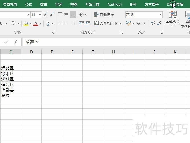Click the formula bar showing 清苑区
Screen dimensions: 190x143
point(106,42)
